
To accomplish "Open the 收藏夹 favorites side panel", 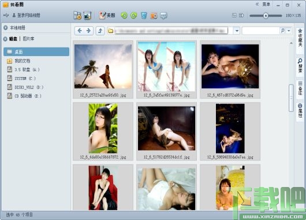I will (300, 38).
